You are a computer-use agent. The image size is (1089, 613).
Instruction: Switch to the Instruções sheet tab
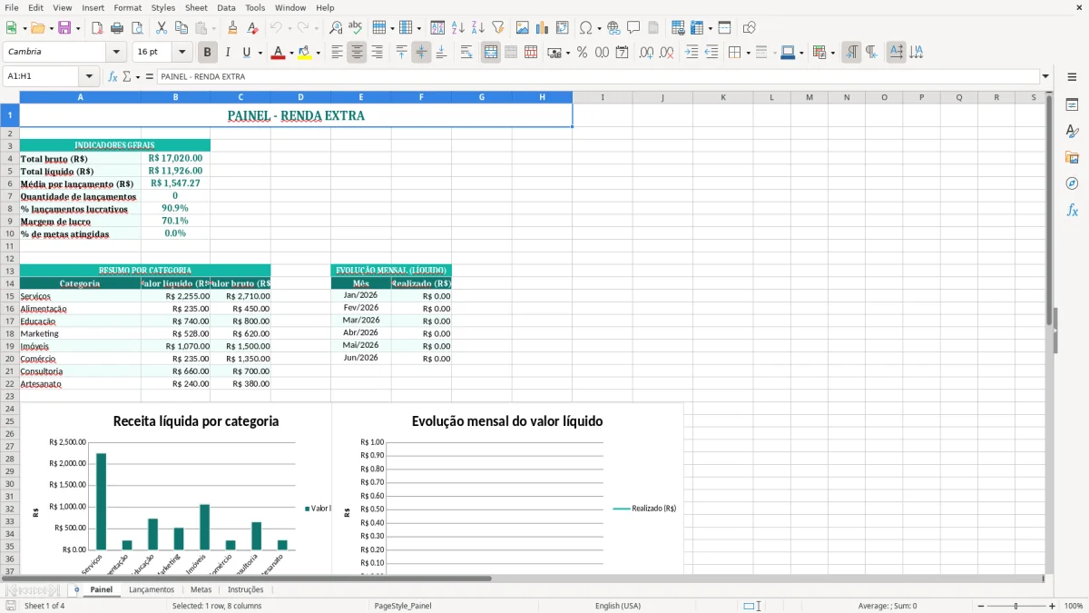[245, 589]
